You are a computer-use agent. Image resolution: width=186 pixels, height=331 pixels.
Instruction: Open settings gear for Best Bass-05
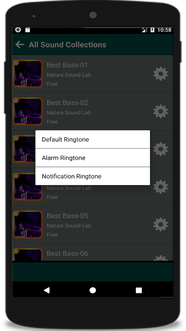(x=161, y=224)
